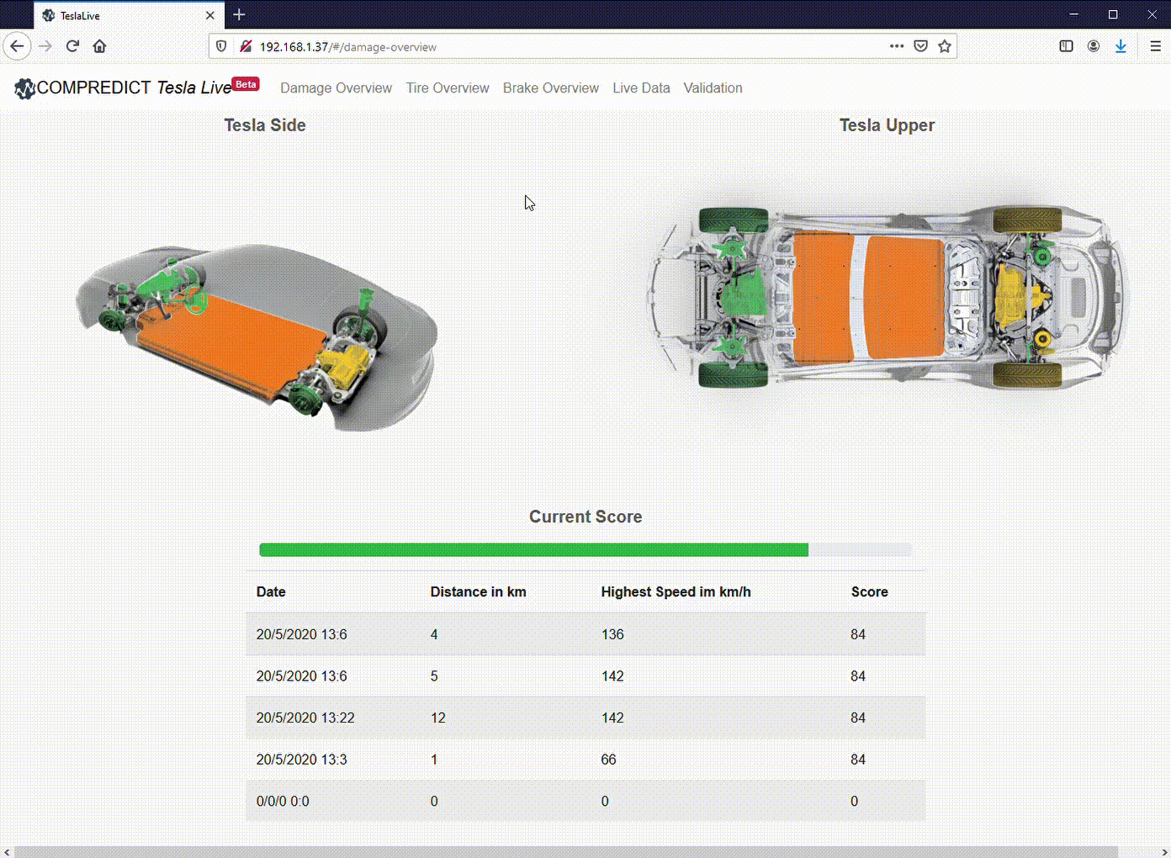Click the Firefox account profile icon
Image resolution: width=1171 pixels, height=858 pixels.
[1093, 46]
